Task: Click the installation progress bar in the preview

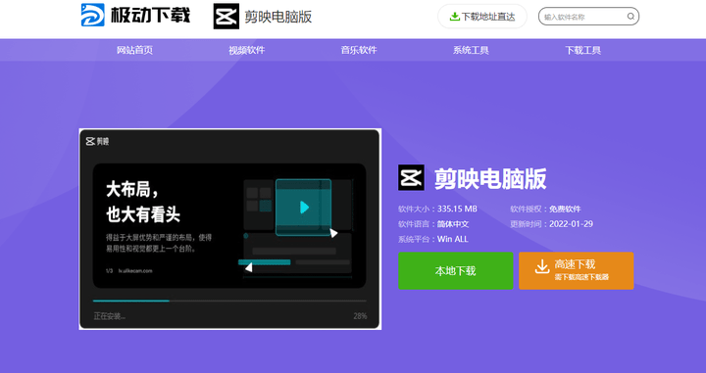Action: pos(229,301)
